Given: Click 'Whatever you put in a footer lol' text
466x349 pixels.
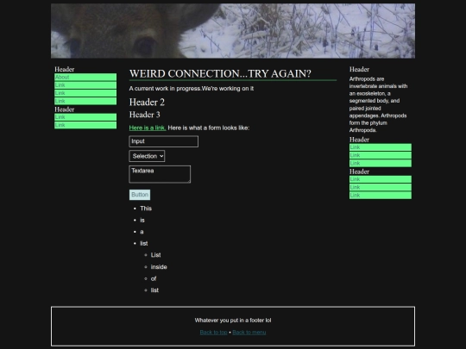Looking at the screenshot, I should click(x=233, y=321).
